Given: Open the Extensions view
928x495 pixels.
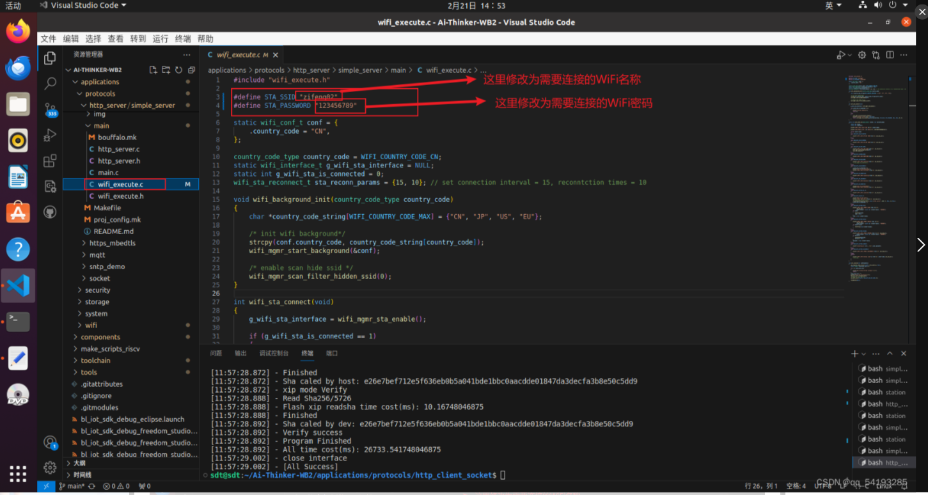Looking at the screenshot, I should (x=50, y=161).
